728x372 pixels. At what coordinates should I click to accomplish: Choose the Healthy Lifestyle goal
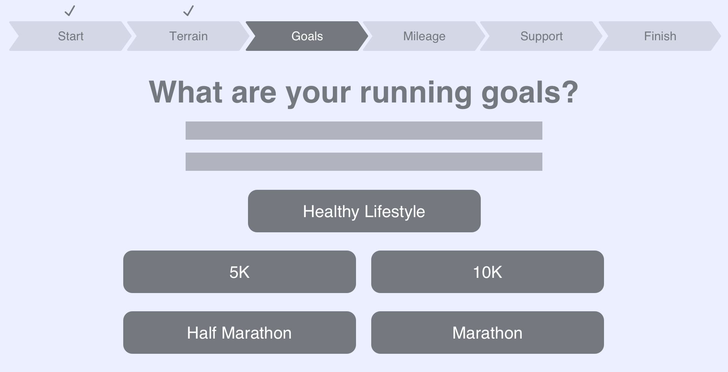[364, 211]
